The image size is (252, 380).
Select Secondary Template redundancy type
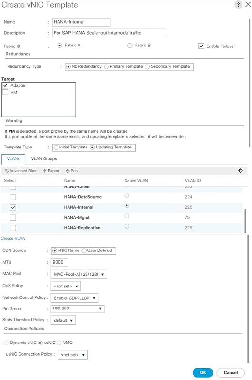[147, 66]
